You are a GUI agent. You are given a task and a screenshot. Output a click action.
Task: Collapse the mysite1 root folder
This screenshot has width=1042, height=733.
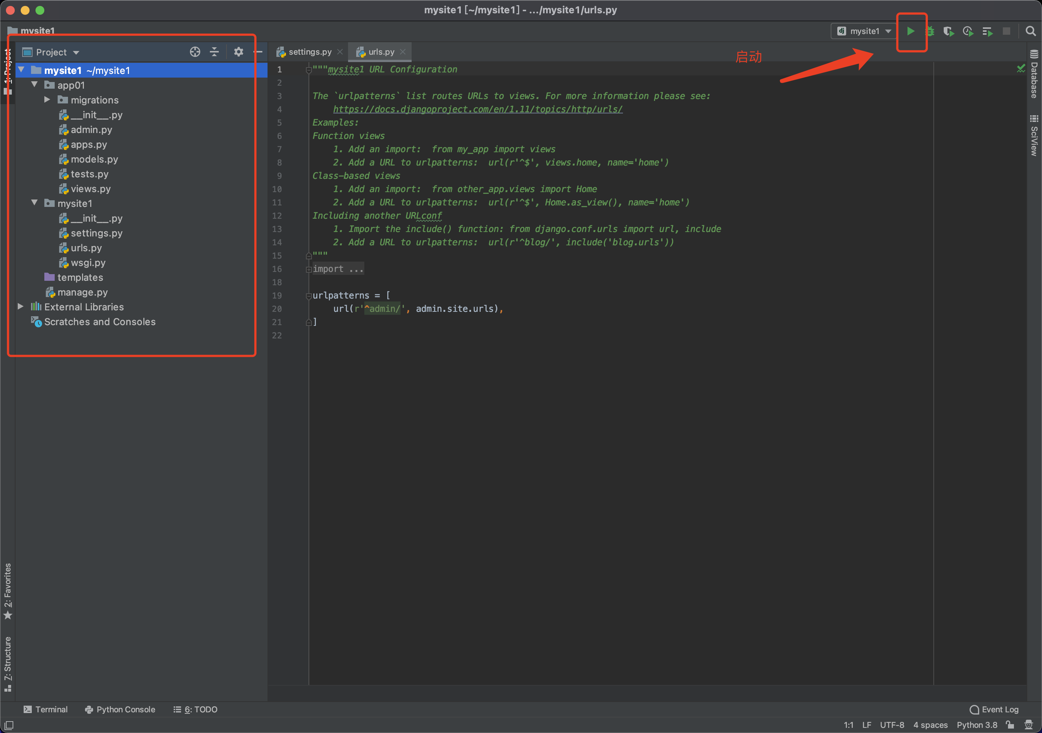pos(21,70)
